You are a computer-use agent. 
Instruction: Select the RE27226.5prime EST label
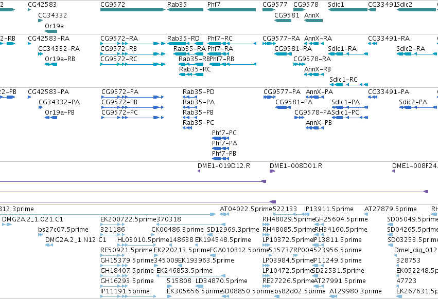click(x=289, y=281)
